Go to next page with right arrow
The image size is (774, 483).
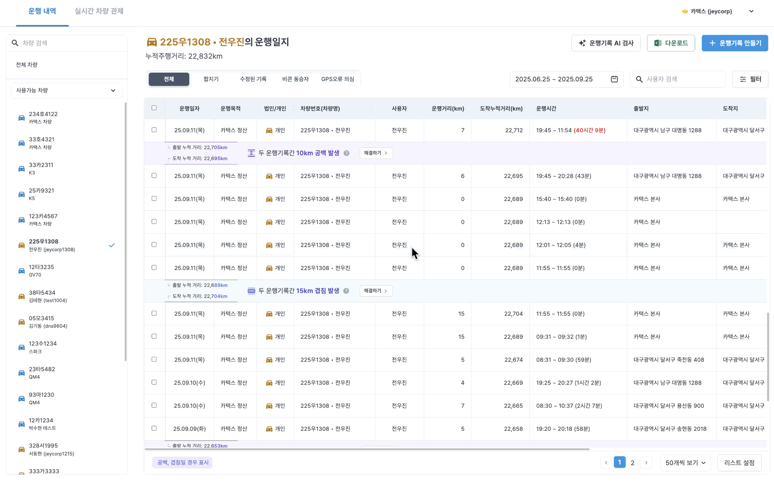coord(646,463)
